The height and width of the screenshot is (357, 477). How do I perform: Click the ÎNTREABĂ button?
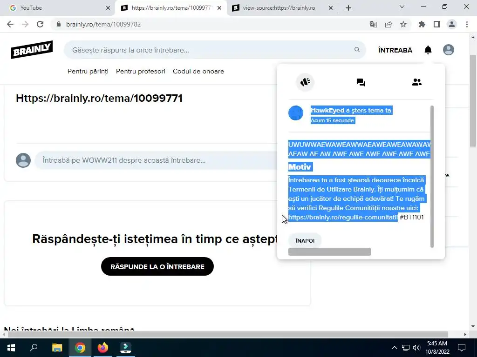[x=395, y=50]
